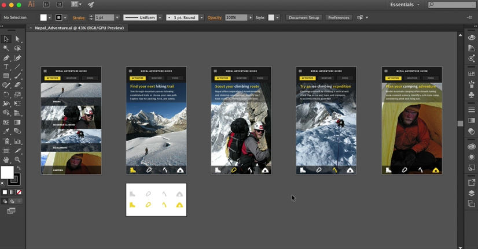Image resolution: width=478 pixels, height=249 pixels.
Task: Select the Shape Builder tool
Action: 6,113
